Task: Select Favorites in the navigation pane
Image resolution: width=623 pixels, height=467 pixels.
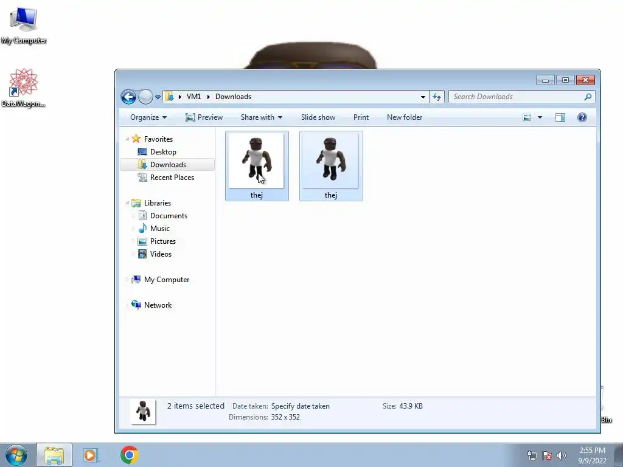Action: (x=158, y=139)
